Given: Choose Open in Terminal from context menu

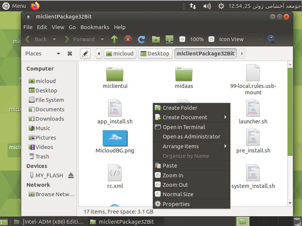Looking at the screenshot, I should coord(183,127).
